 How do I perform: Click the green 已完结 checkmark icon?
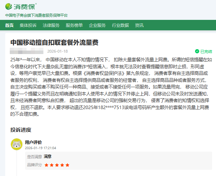(197, 51)
